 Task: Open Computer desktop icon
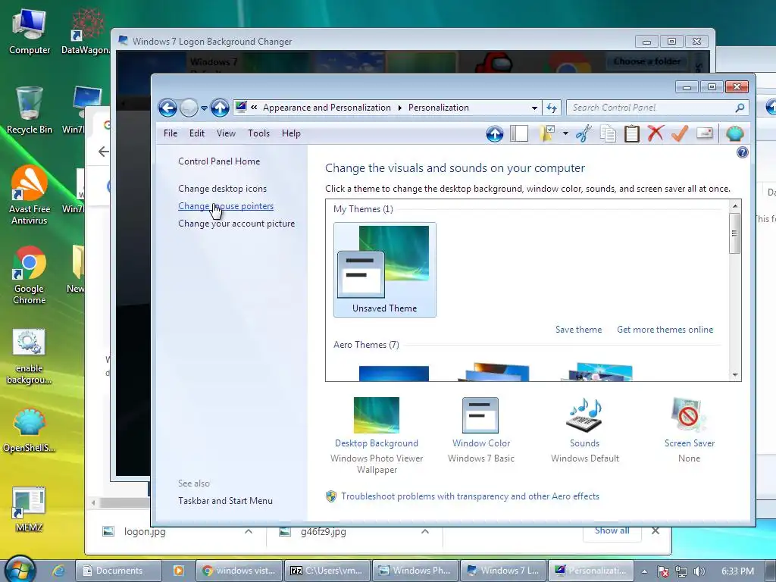pyautogui.click(x=30, y=32)
